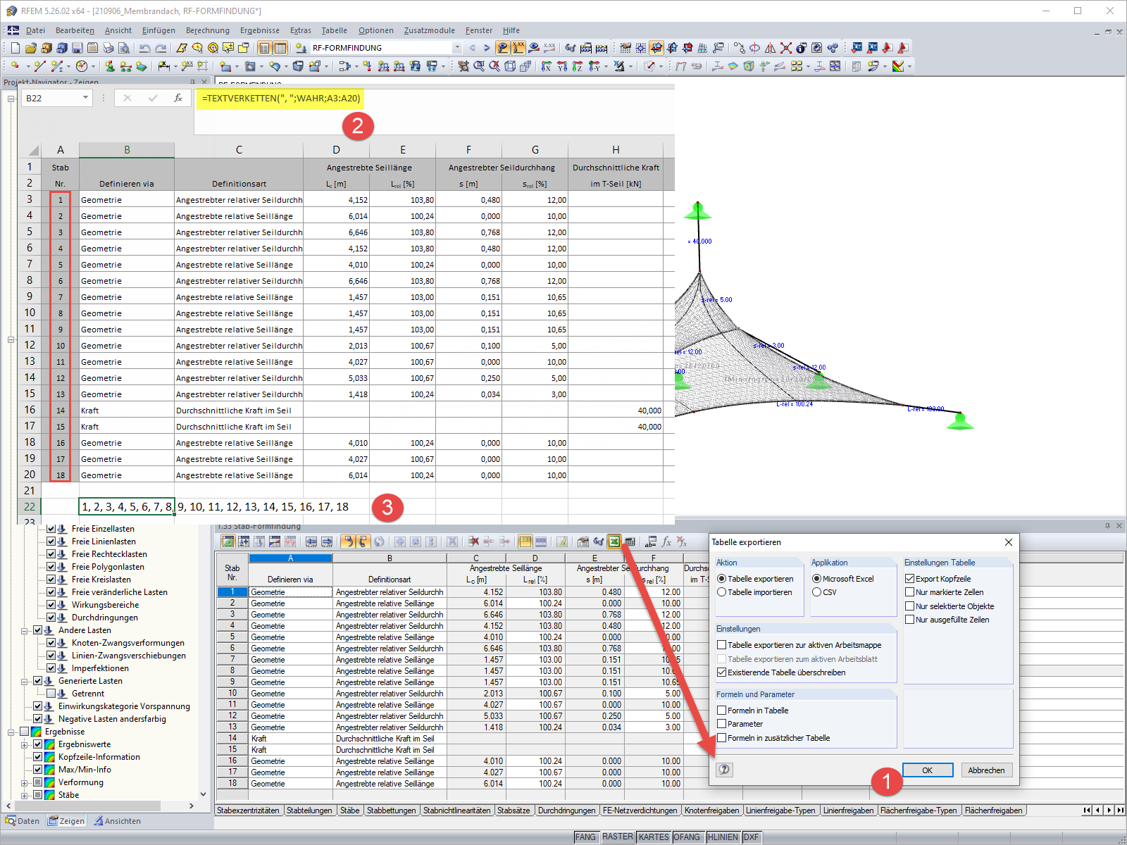
Task: Click 'Abbrechen' to cancel the export
Action: (x=986, y=770)
